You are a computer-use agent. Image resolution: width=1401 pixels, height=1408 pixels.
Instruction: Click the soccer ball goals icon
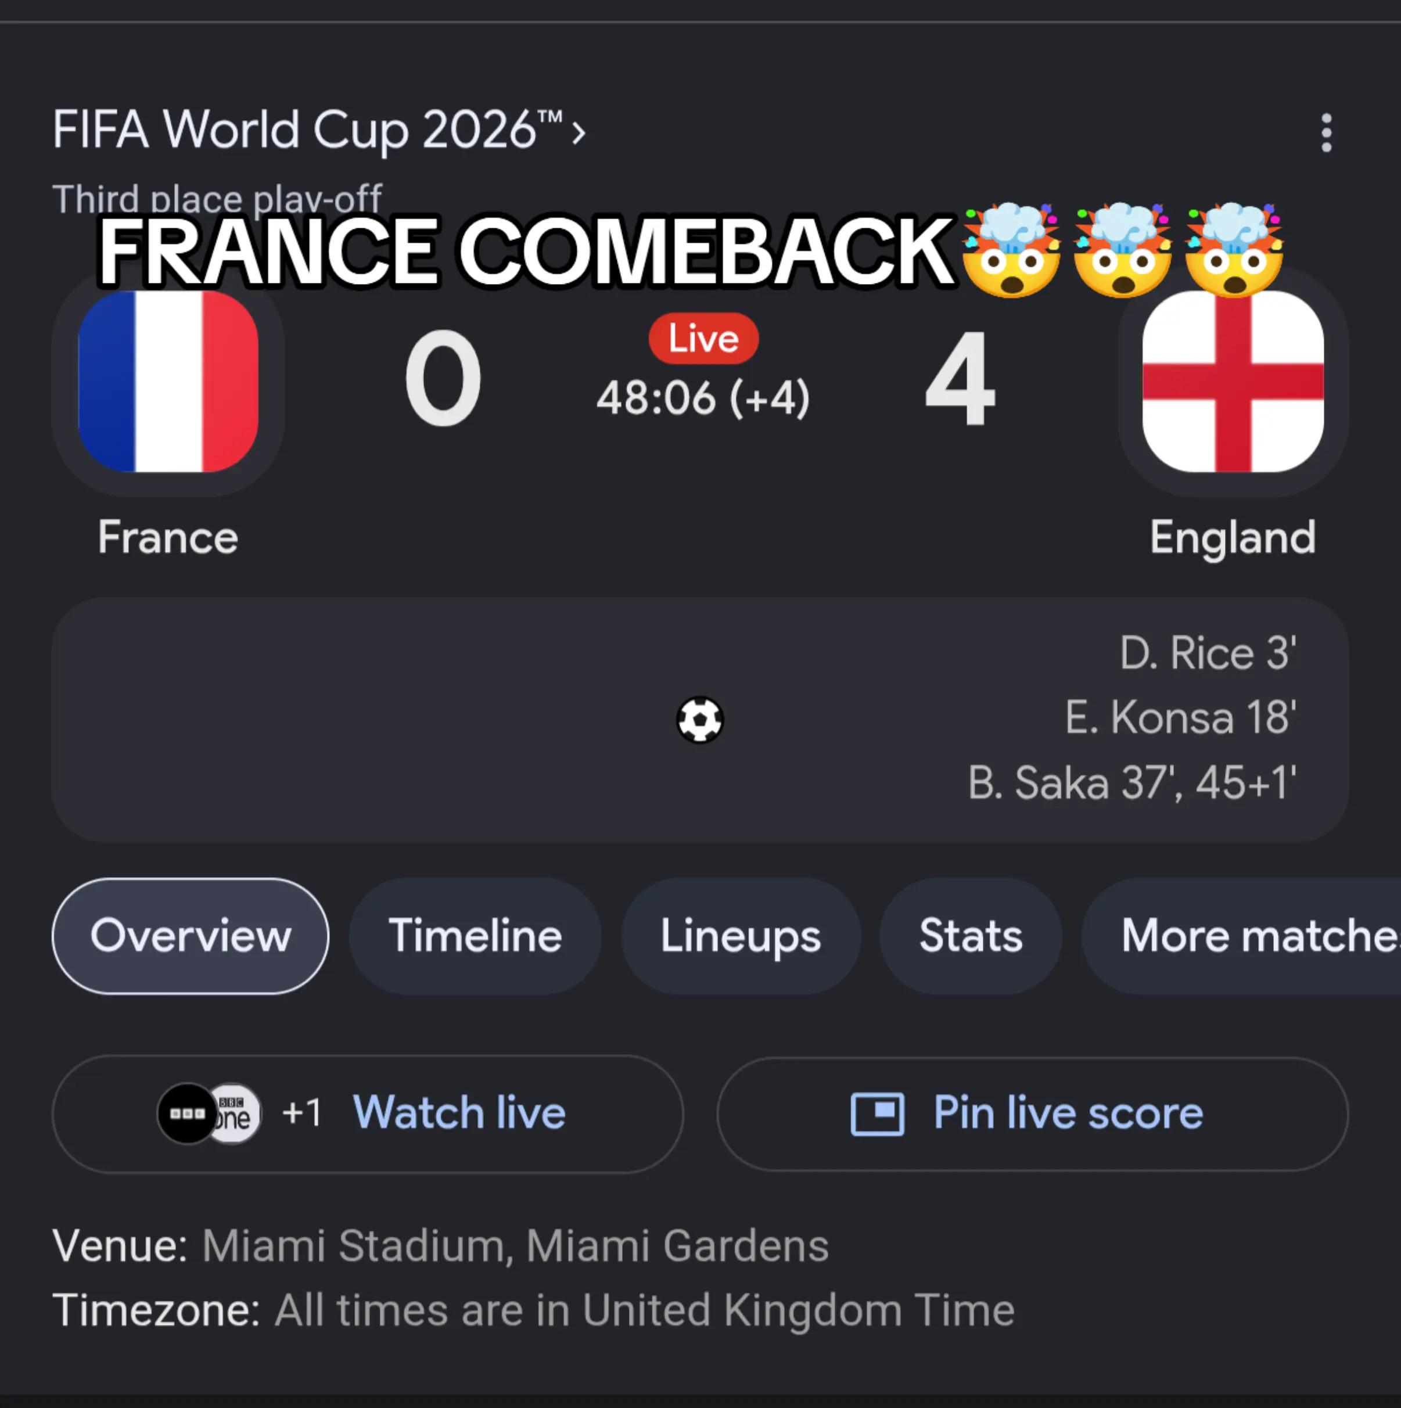pyautogui.click(x=700, y=720)
